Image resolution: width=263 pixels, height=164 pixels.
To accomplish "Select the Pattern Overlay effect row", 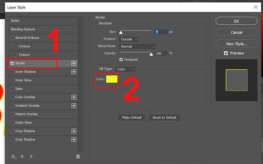I will click(43, 114).
